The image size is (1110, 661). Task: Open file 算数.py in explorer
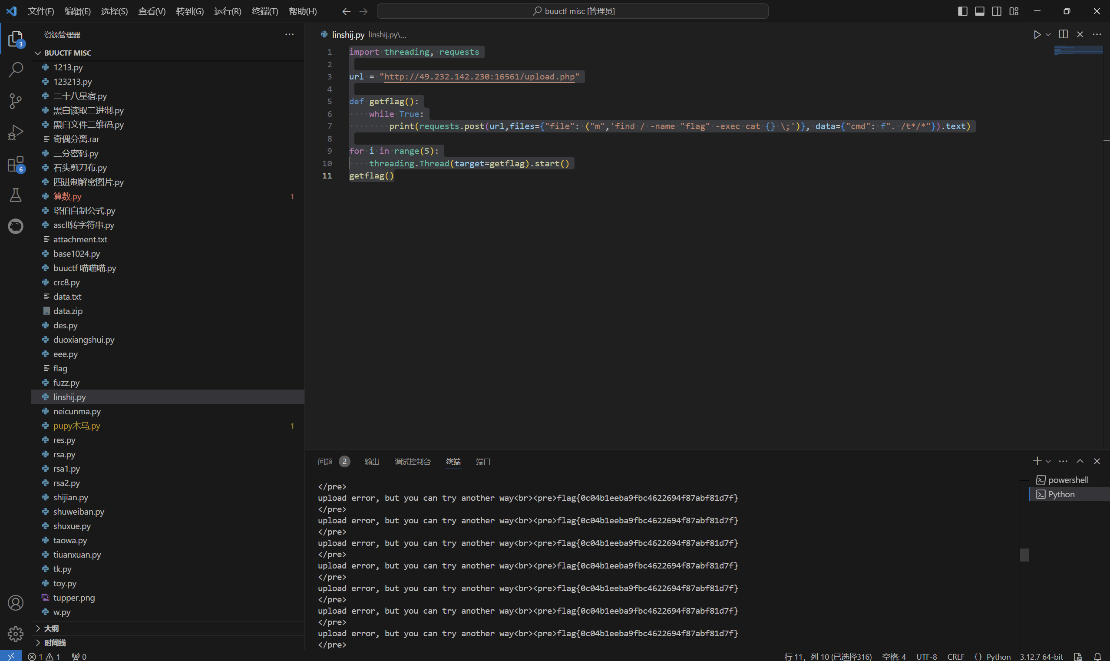point(168,196)
